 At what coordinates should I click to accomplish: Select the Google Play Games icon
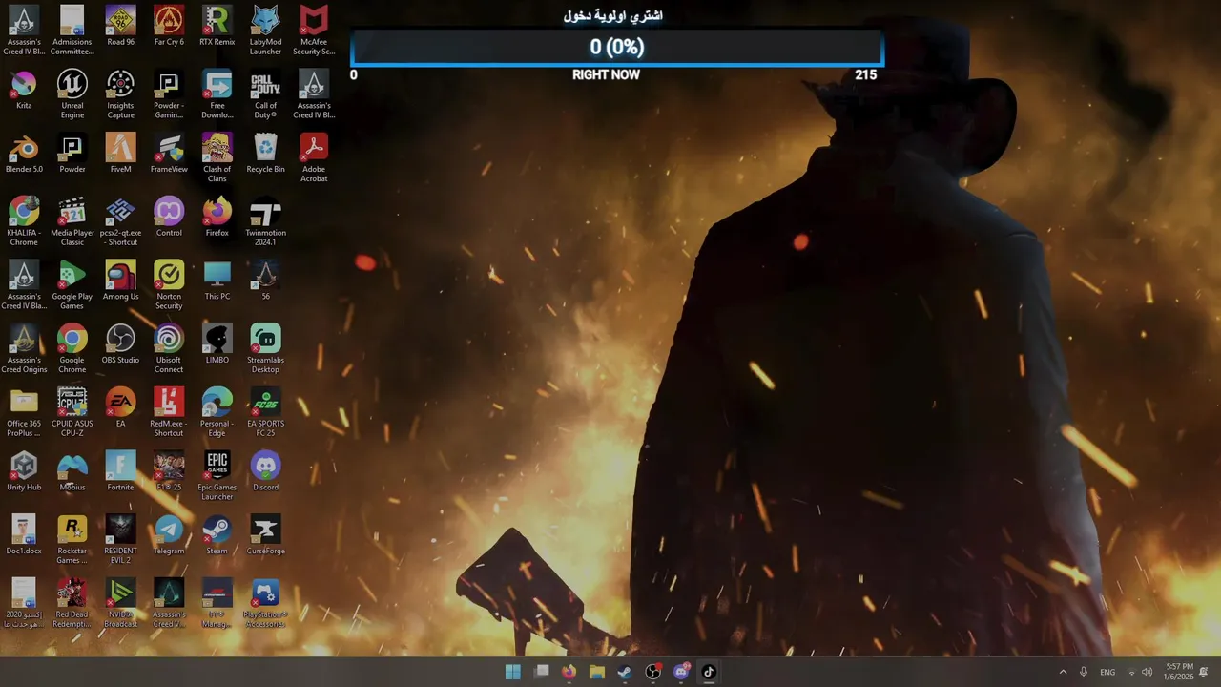(x=72, y=285)
